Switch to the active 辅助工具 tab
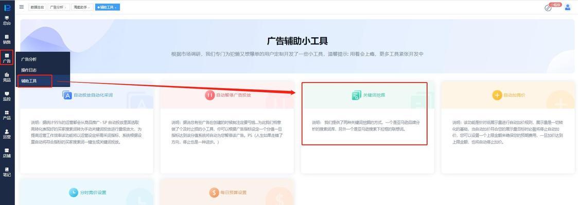The image size is (578, 205). pos(107,7)
